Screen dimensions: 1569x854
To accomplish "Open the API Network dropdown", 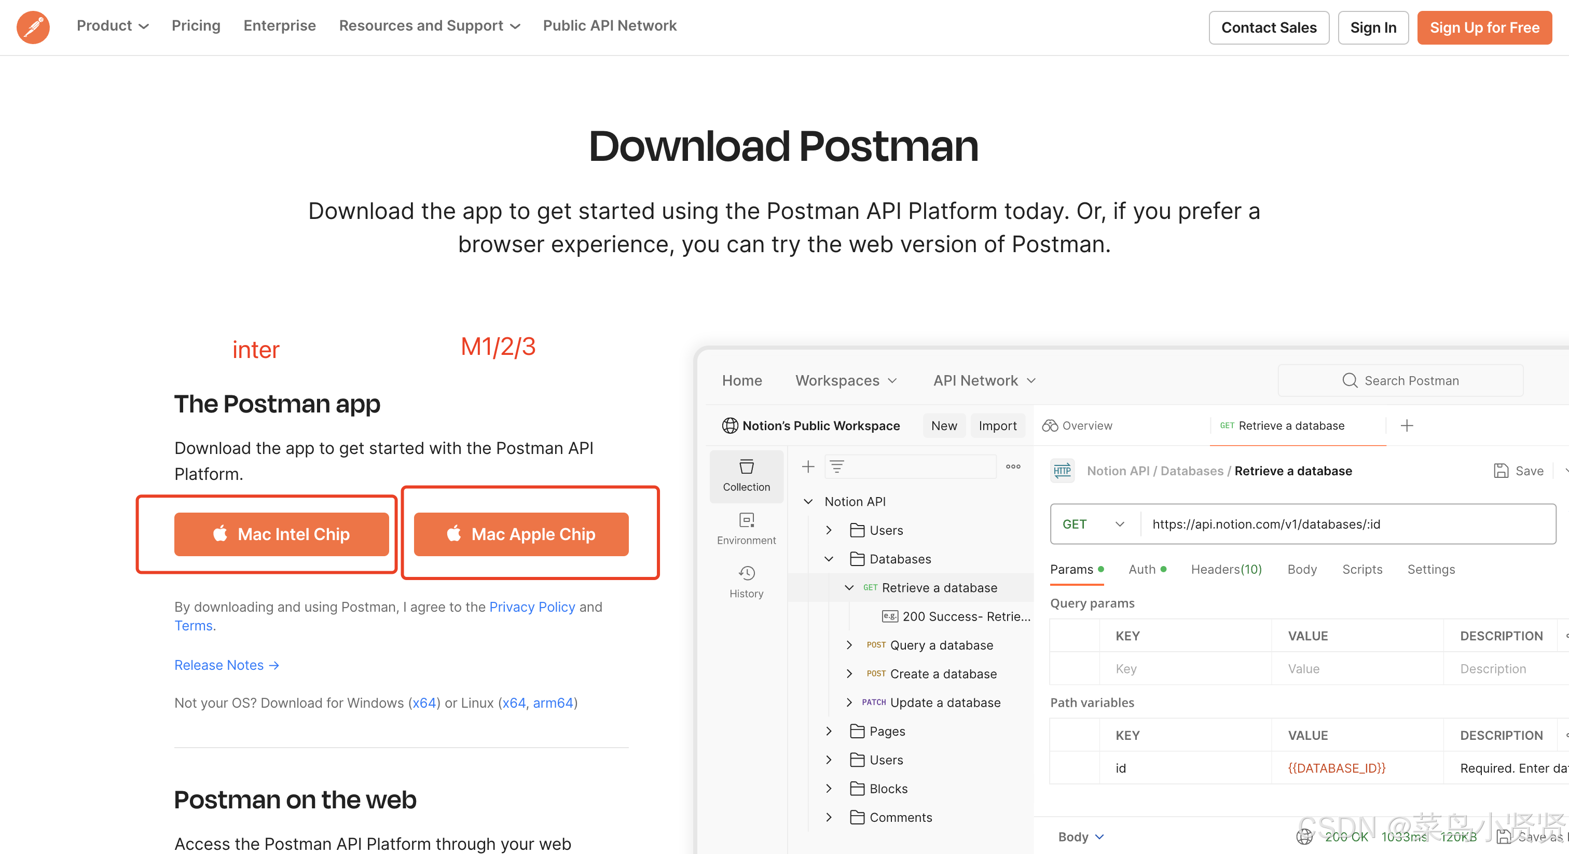I will (x=984, y=381).
